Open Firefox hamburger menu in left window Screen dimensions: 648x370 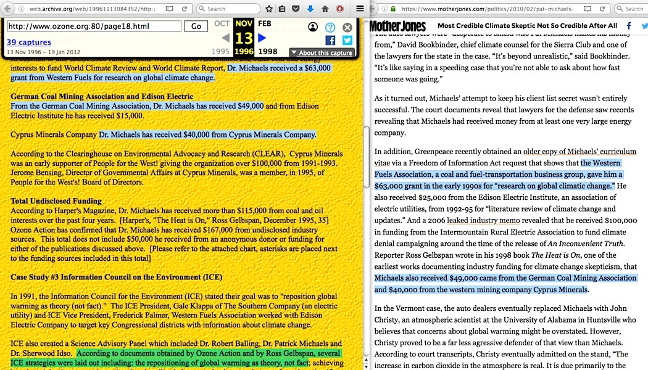pos(359,9)
